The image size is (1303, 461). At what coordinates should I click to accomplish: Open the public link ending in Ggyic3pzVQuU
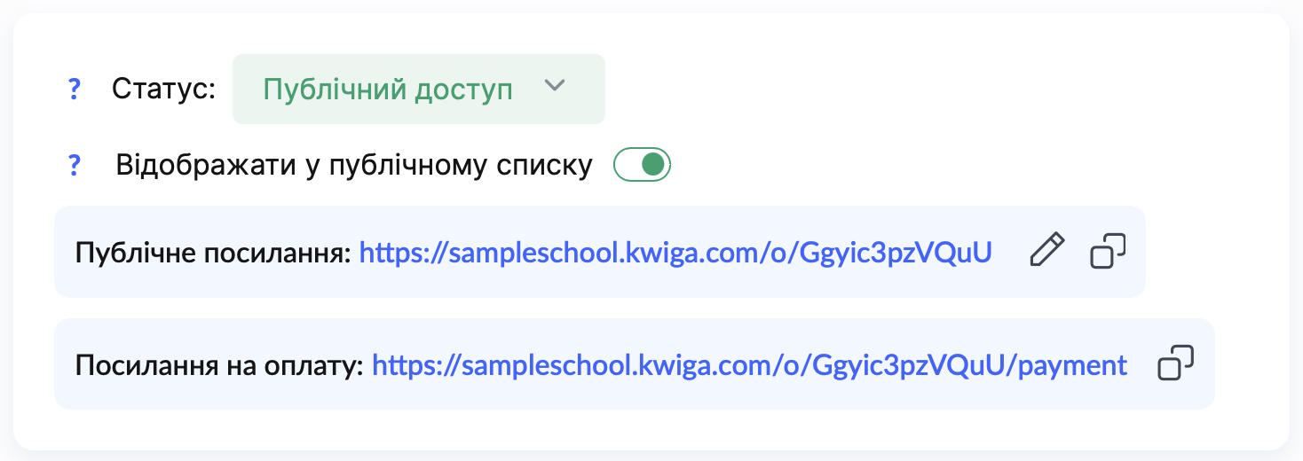tap(675, 252)
